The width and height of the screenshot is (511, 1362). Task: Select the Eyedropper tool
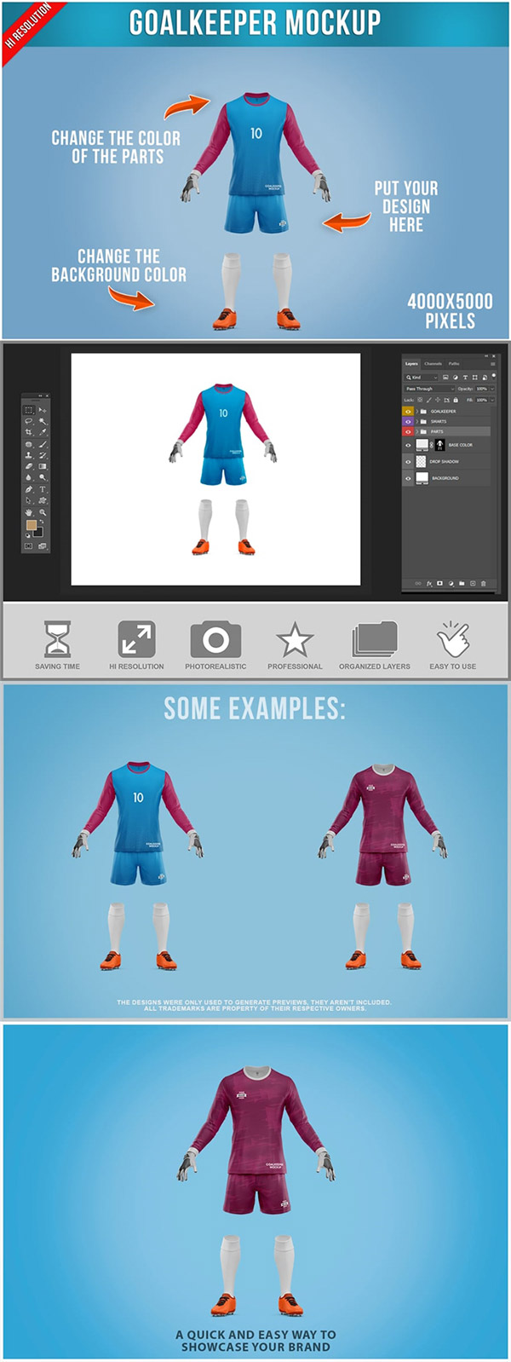(43, 432)
